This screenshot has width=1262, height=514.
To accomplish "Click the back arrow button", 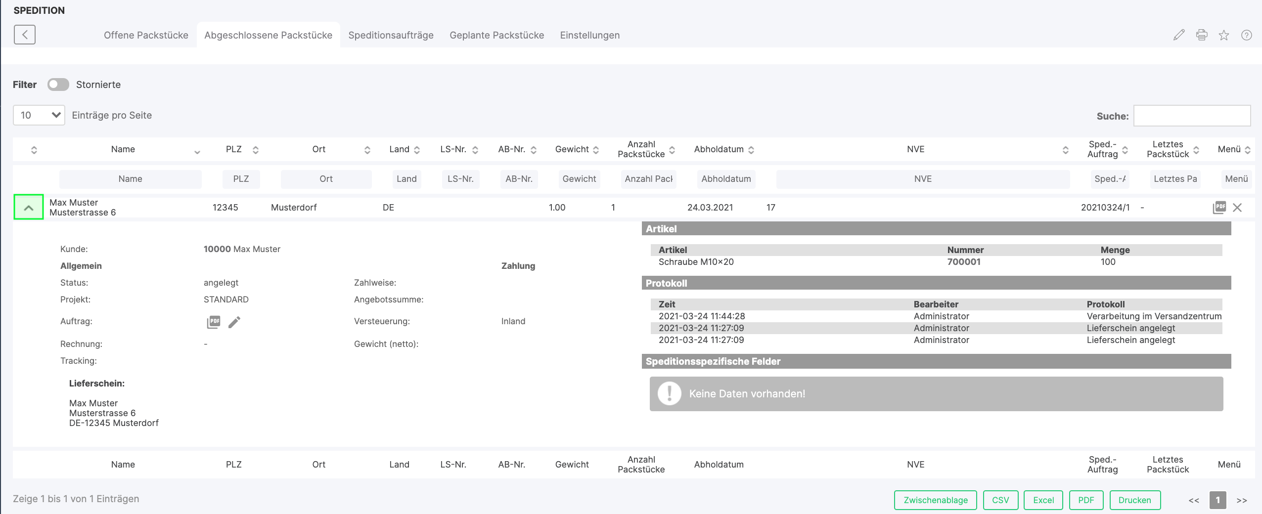I will [x=25, y=35].
